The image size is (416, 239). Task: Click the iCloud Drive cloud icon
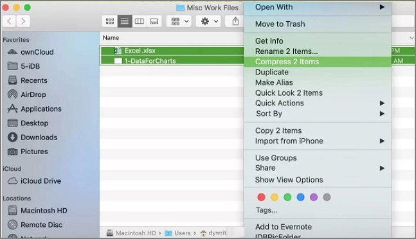coord(12,181)
